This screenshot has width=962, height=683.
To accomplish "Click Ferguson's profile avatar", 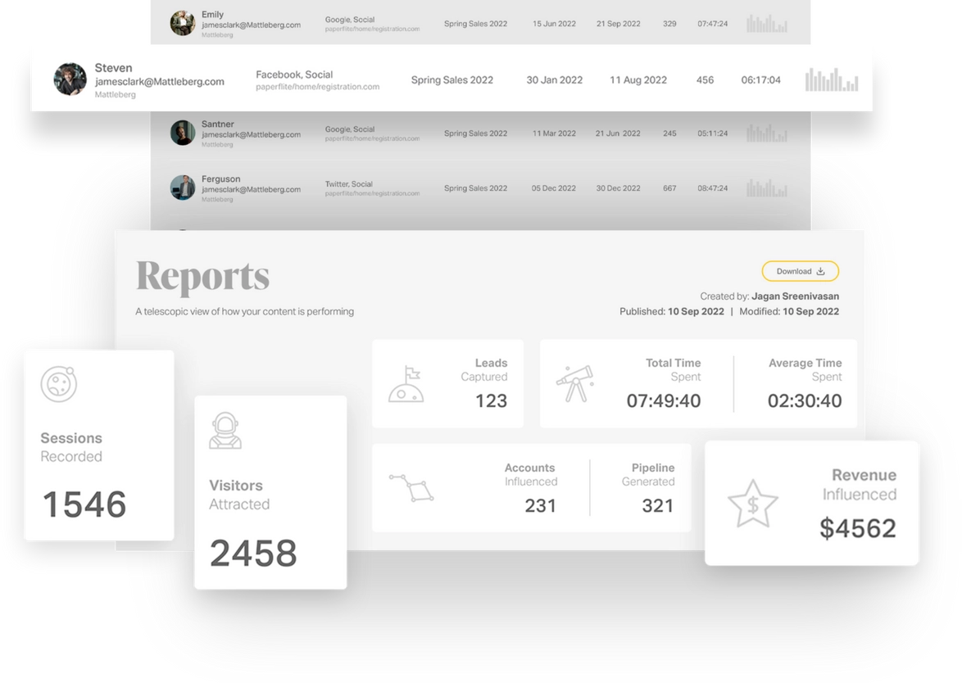I will point(182,188).
